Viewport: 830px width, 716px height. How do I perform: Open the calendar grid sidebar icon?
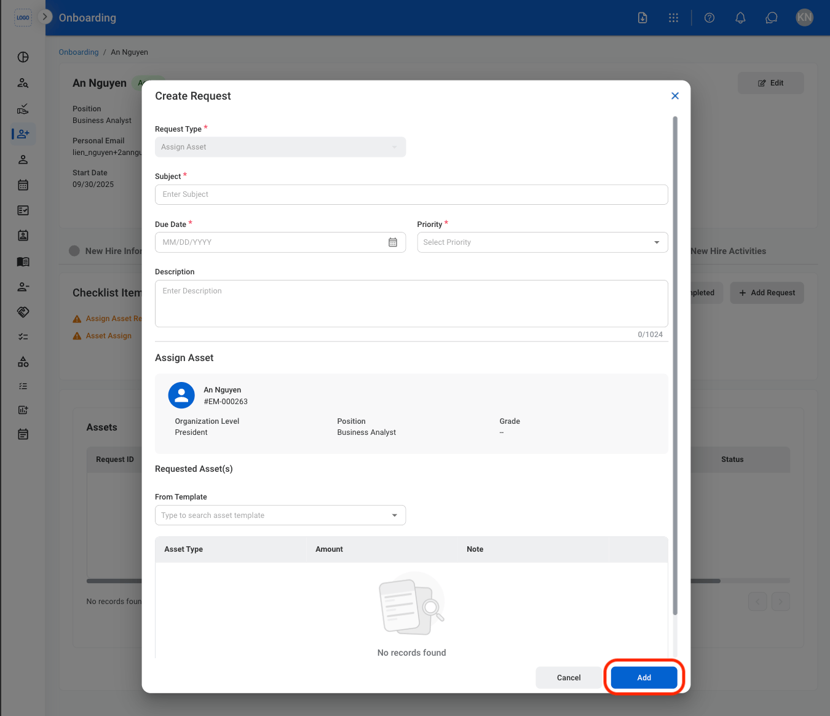(x=23, y=185)
